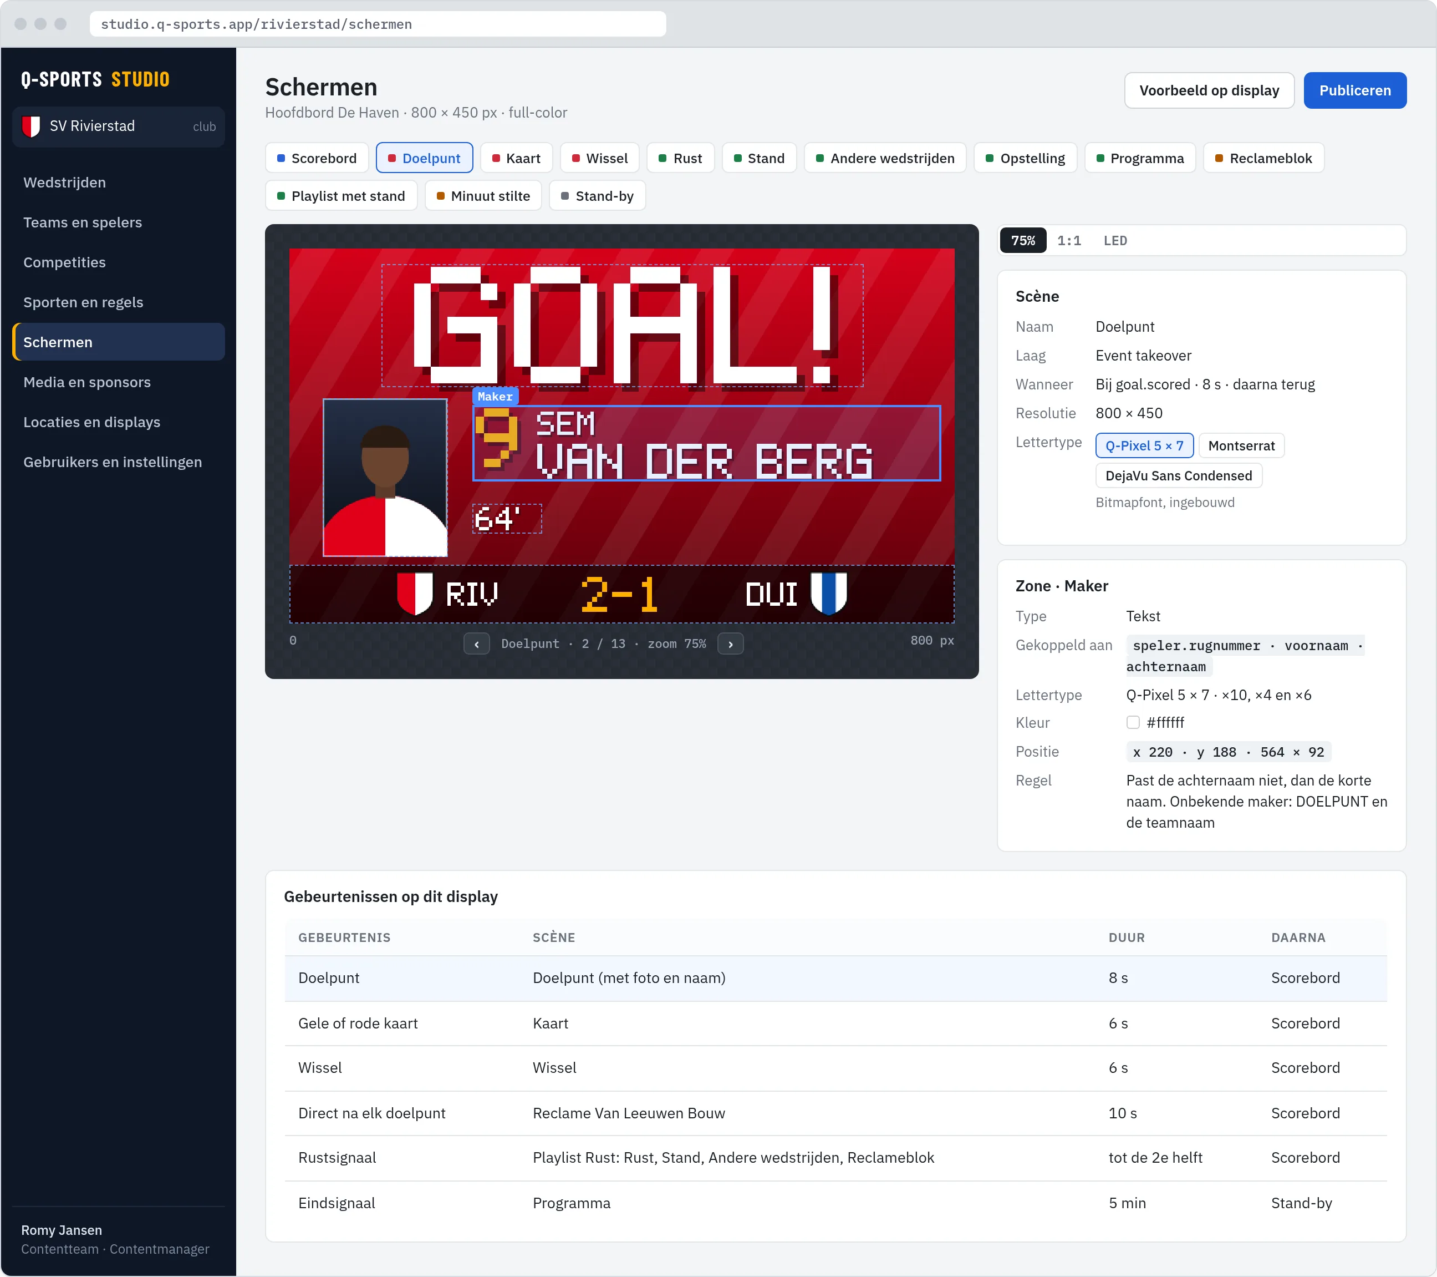Go to previous scene with left chevron
The image size is (1437, 1277).
click(476, 644)
